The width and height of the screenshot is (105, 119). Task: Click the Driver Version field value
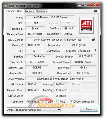[x=61, y=79]
